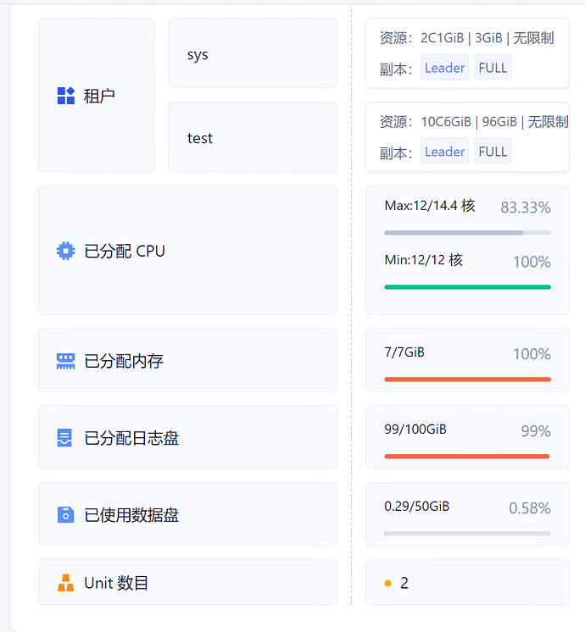Click the 99/100GiB log disk progress bar
The height and width of the screenshot is (632, 585).
coord(467,456)
